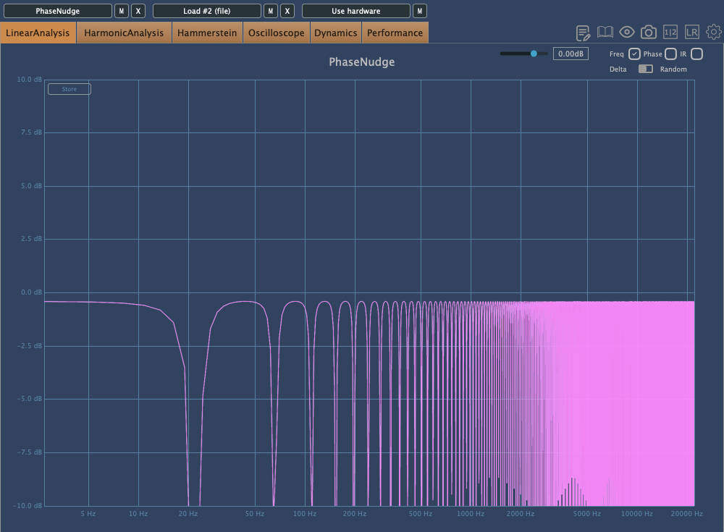Switch to the Oscilloscope tab
The width and height of the screenshot is (724, 532).
tap(276, 33)
